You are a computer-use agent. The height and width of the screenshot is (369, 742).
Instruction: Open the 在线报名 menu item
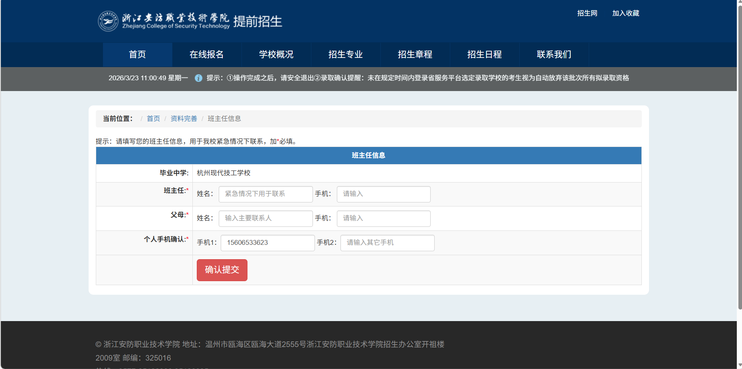pos(206,55)
